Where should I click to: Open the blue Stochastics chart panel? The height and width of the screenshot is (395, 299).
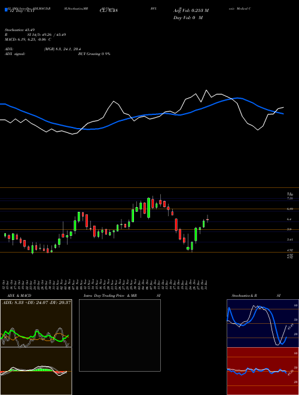tap(263, 323)
